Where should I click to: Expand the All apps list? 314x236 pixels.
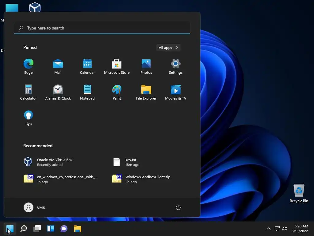(168, 48)
